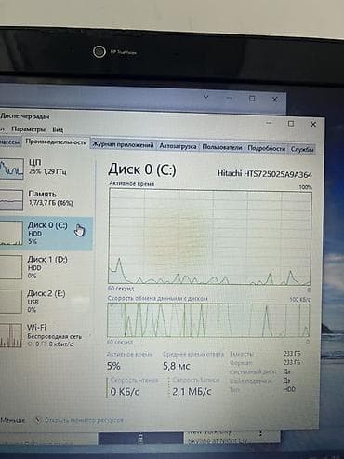Switch to the Производительность tab
This screenshot has width=344, height=459.
pos(56,142)
